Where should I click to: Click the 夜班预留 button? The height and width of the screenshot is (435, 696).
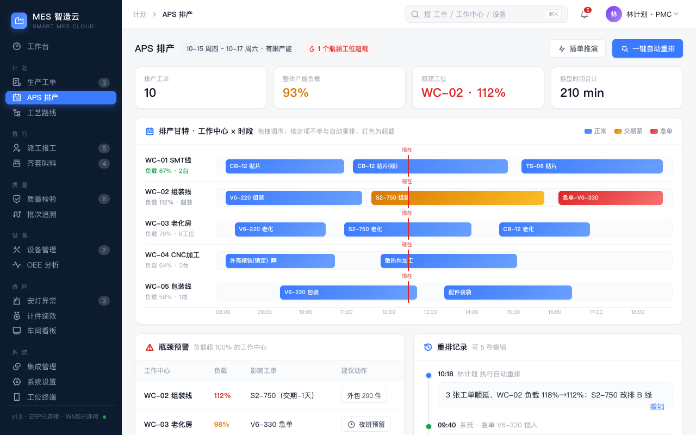pos(366,424)
